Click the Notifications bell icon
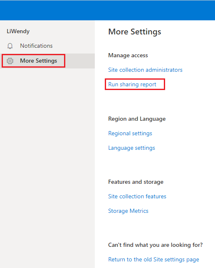Viewport: 215px width, 268px height. pos(10,46)
